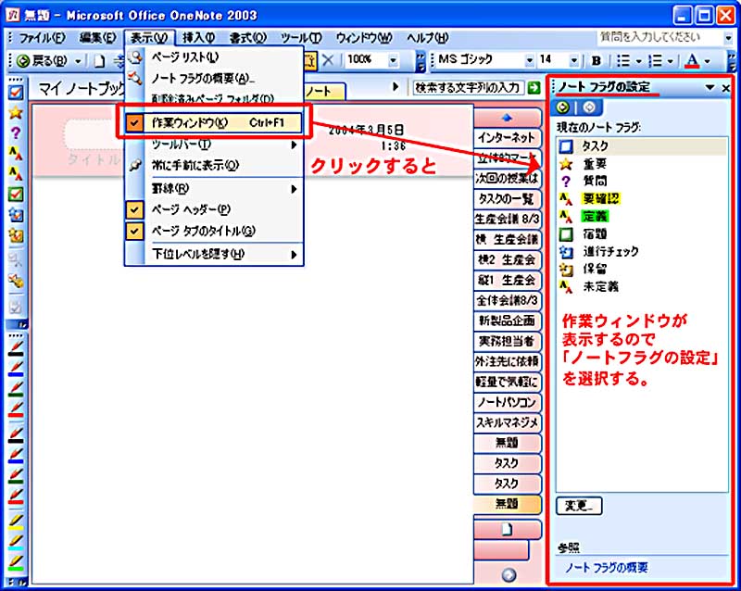Image resolution: width=741 pixels, height=591 pixels.
Task: Open the インターネット page tab
Action: tap(507, 138)
